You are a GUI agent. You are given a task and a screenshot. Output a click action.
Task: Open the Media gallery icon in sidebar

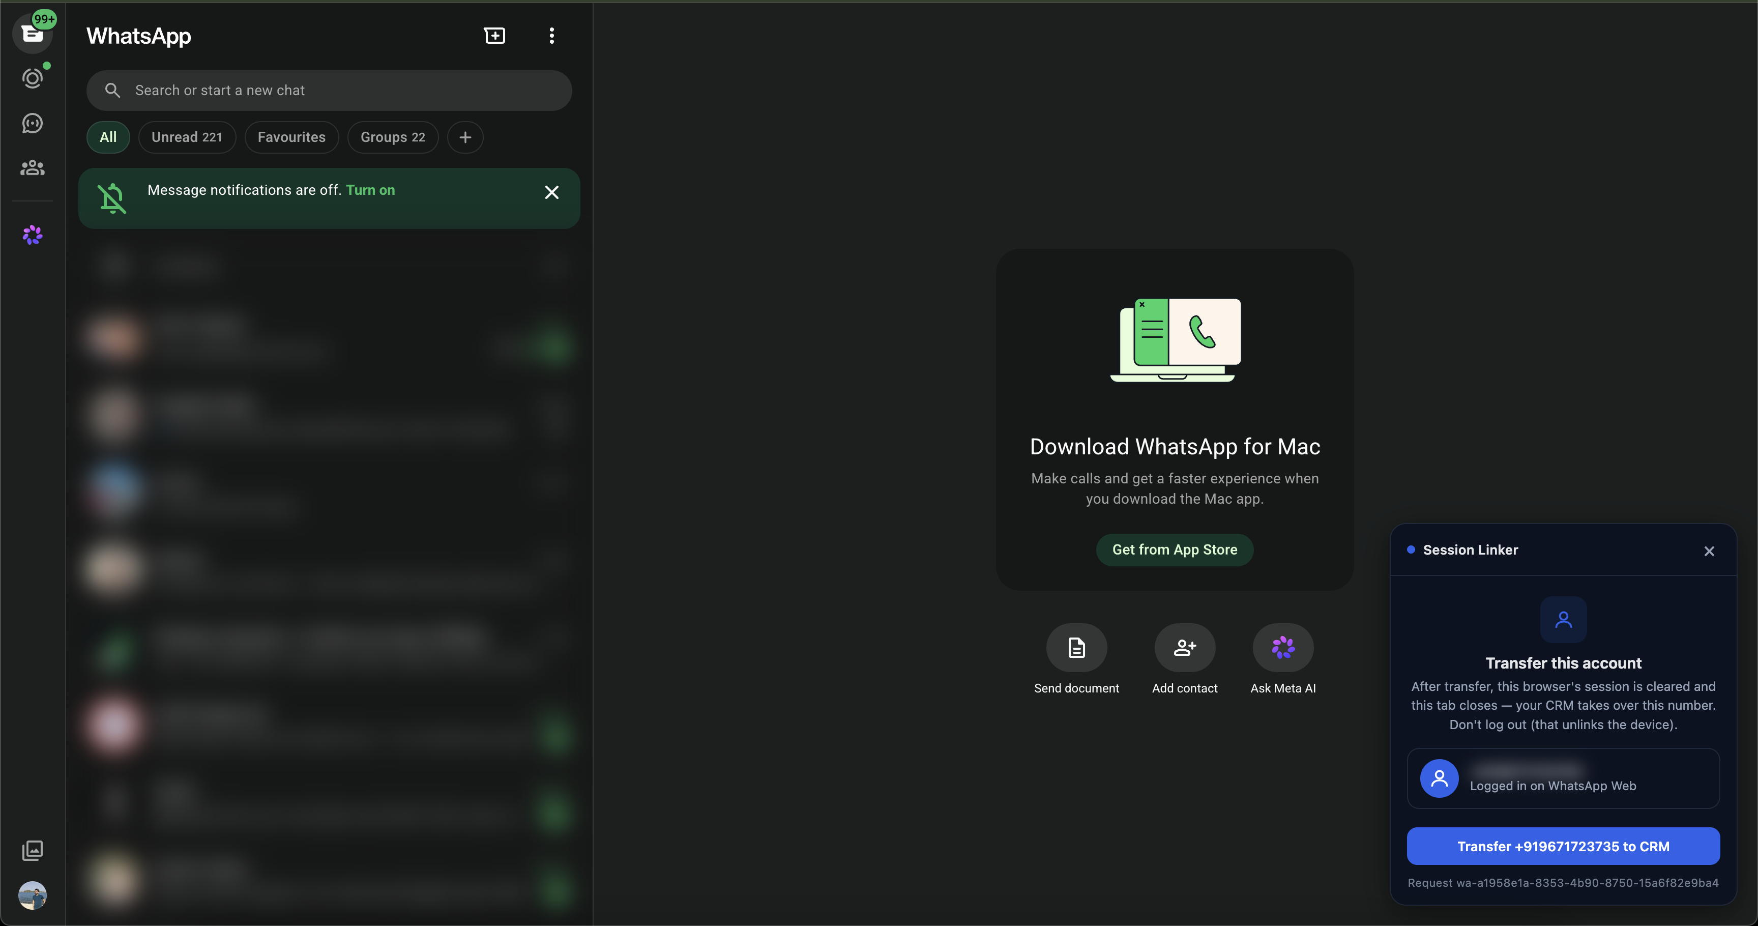click(x=32, y=850)
